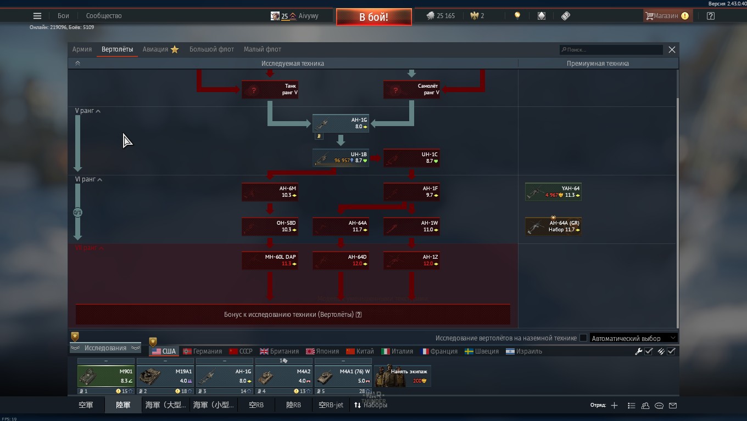The height and width of the screenshot is (421, 747).
Task: Select the Британия nation tab
Action: (x=280, y=351)
